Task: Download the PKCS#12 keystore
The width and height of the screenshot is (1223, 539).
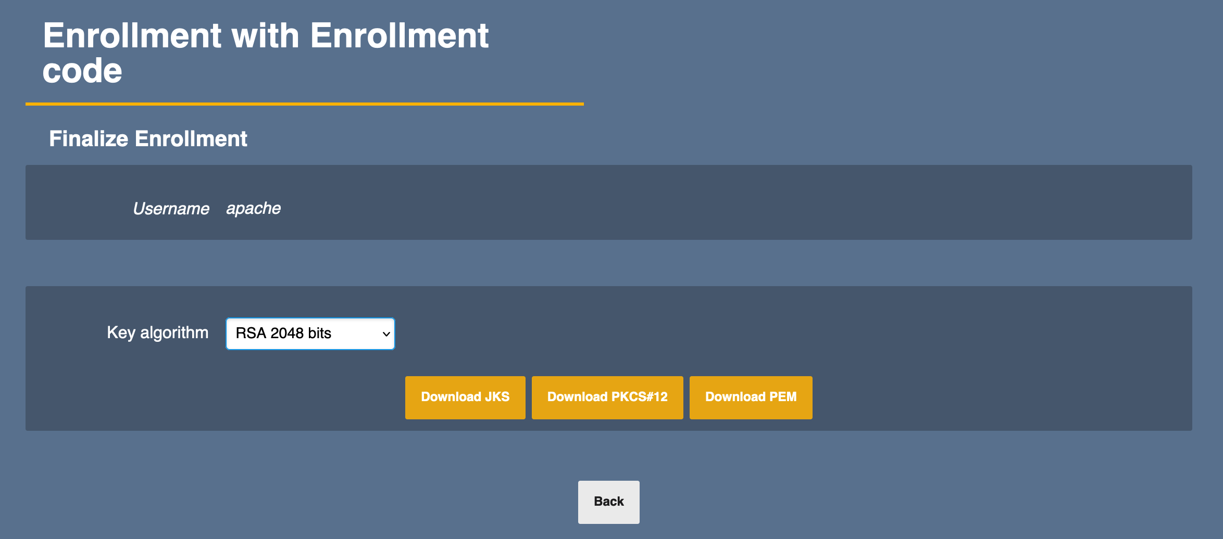Action: [x=607, y=397]
